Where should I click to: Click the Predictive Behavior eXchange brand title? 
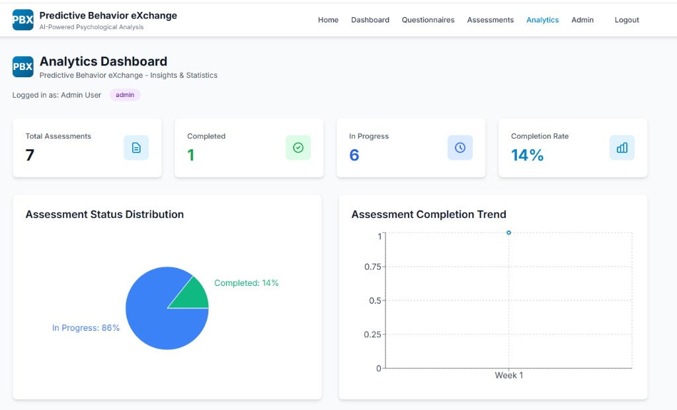coord(108,16)
